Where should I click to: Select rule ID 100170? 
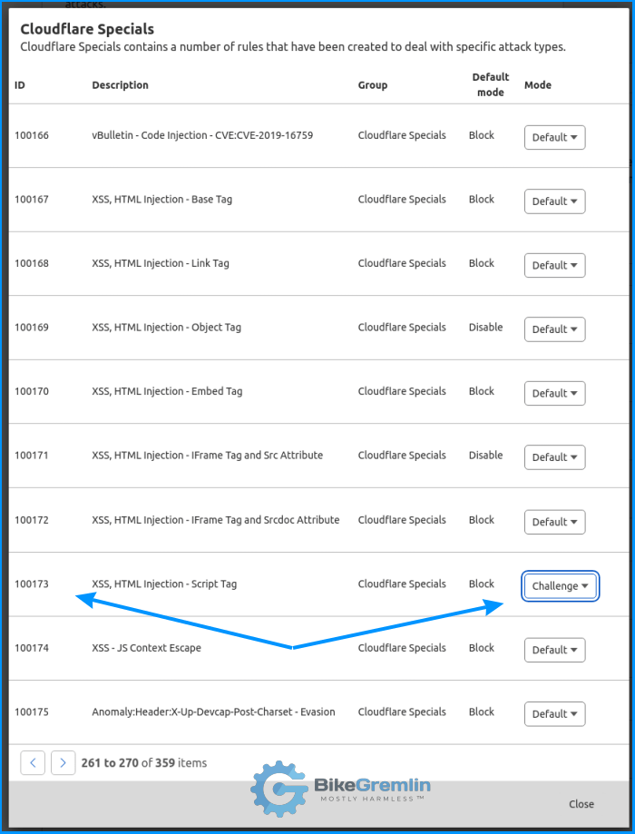[x=32, y=391]
